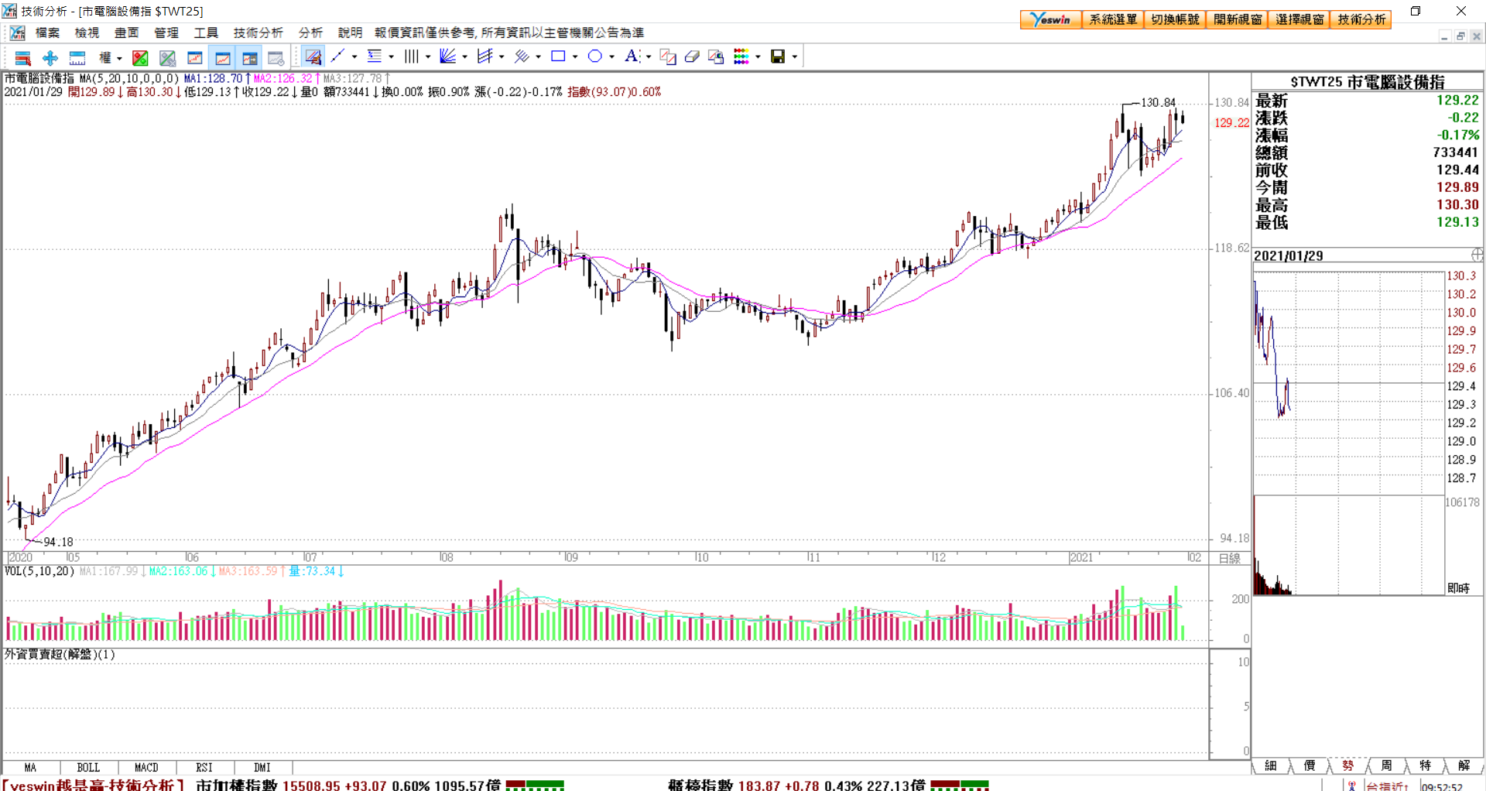Open the color palette grid icon

[741, 56]
